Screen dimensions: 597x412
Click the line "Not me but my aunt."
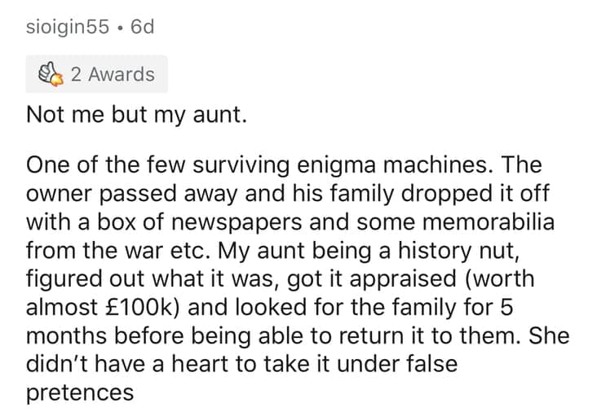135,115
